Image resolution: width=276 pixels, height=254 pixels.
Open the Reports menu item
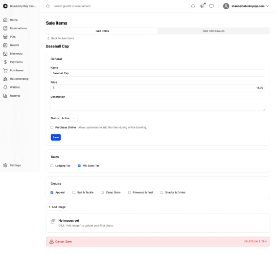[15, 96]
